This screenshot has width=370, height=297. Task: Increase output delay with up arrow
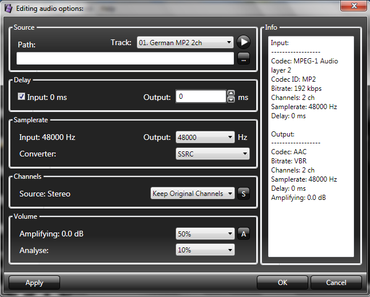[x=231, y=94]
